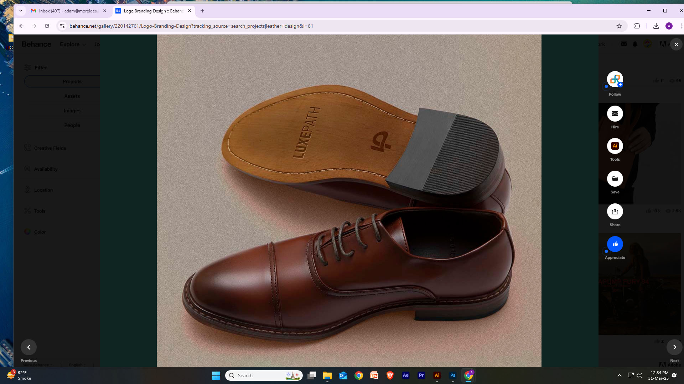Go to the Next project arrow
This screenshot has height=384, width=684.
(674, 347)
